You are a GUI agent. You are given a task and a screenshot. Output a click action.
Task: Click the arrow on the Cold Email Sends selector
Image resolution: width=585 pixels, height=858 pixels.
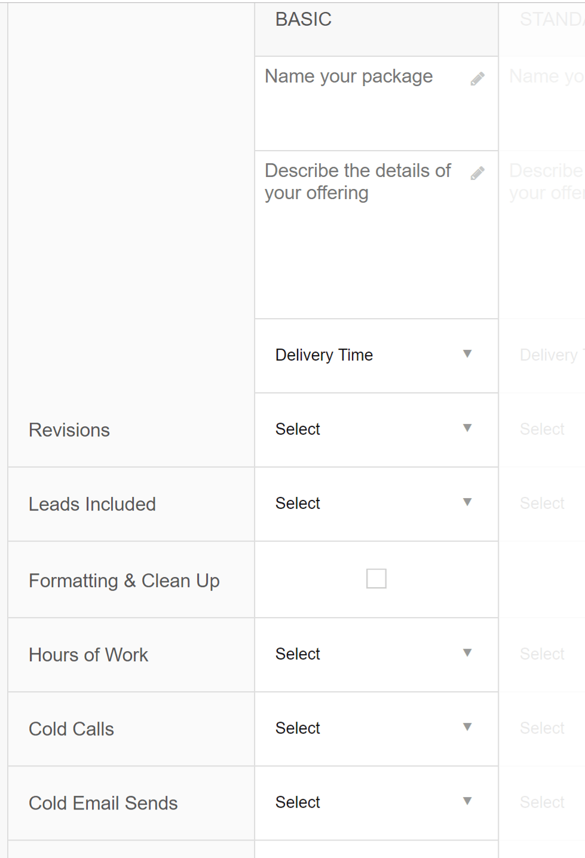tap(468, 801)
